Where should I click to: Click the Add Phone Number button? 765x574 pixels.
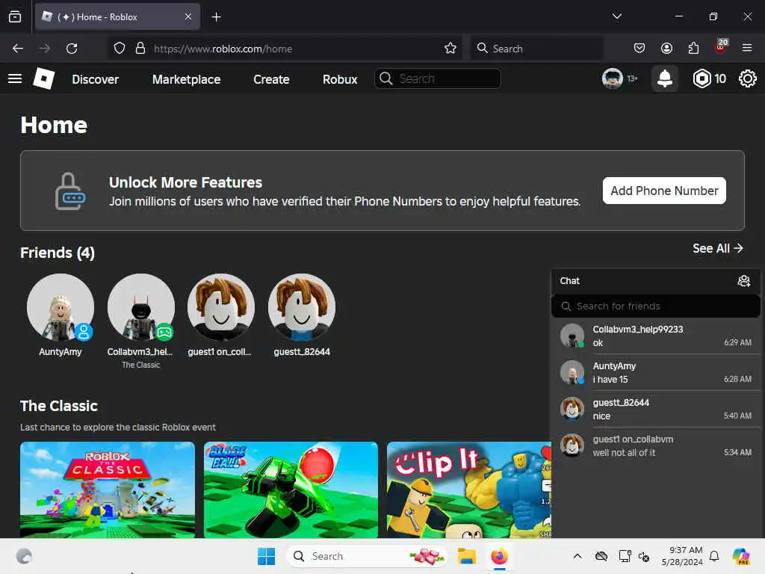click(664, 191)
